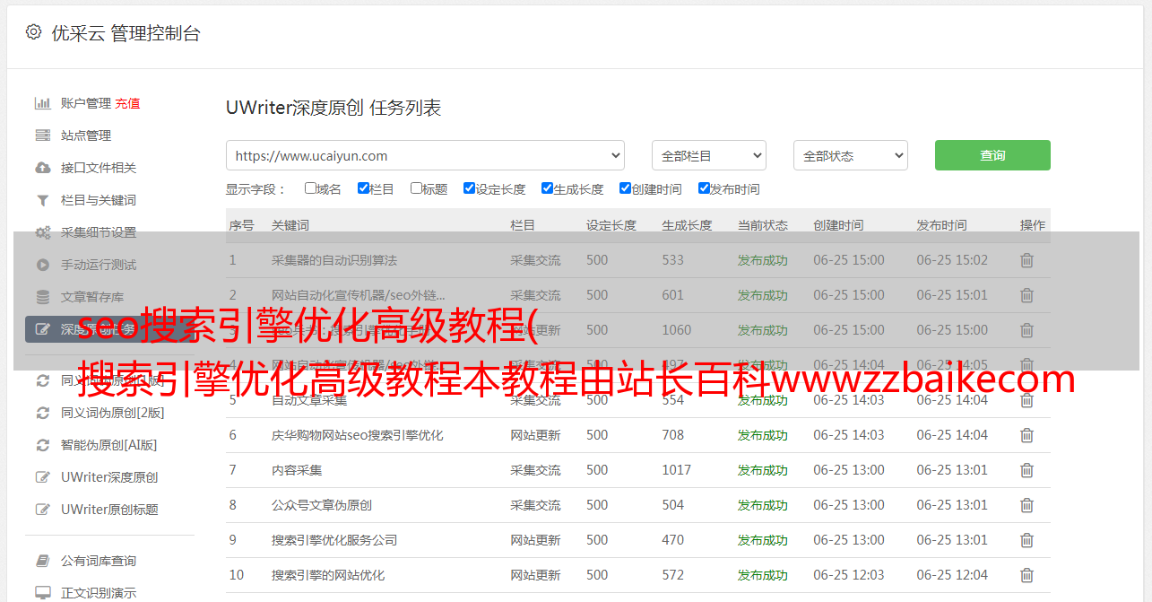Viewport: 1152px width, 602px height.
Task: Click the 关键词 column header
Action: (x=290, y=225)
